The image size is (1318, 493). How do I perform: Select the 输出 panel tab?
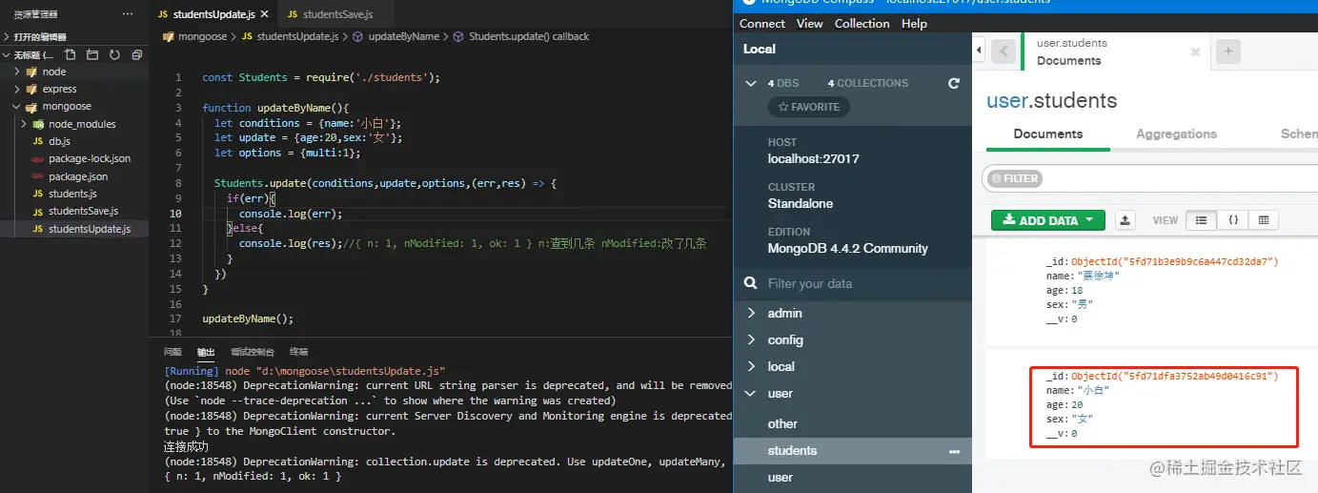pyautogui.click(x=206, y=352)
